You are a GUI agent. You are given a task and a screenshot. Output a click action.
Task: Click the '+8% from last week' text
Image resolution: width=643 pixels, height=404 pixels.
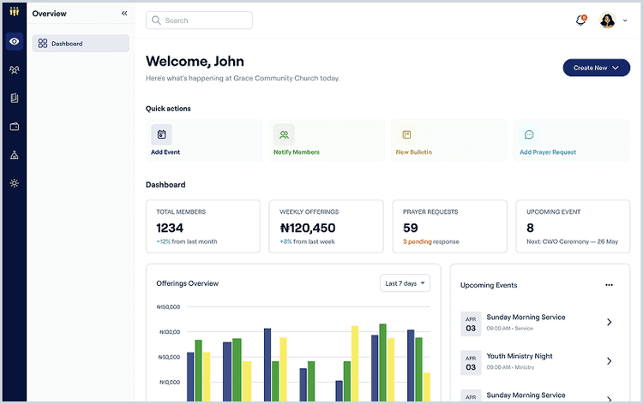[308, 242]
